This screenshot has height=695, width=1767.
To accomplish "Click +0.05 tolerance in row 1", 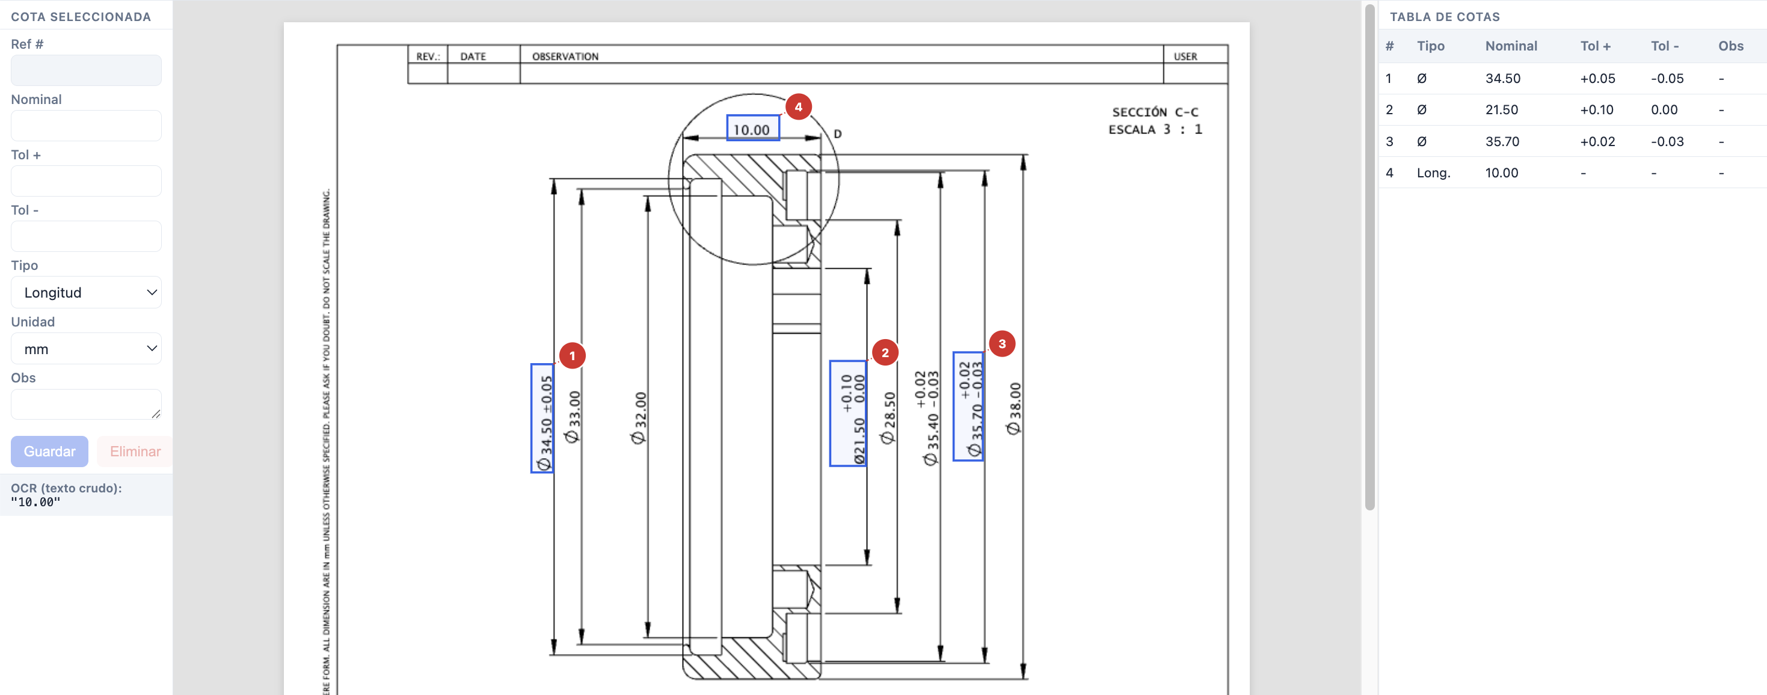I will [1597, 78].
